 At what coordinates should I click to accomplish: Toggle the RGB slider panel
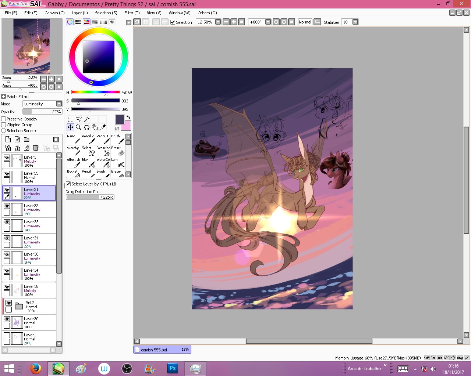click(78, 22)
